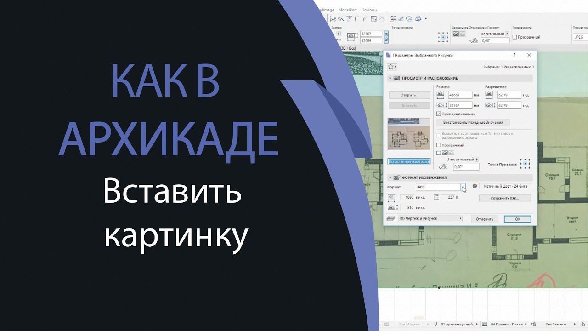This screenshot has height=331, width=588.
Task: Click the Восстановить Исходные Значения button
Action: pyautogui.click(x=473, y=123)
